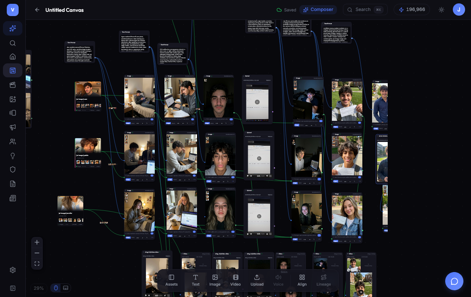
Task: Select smiling woman in denim jacket holding check
Action: [347, 215]
